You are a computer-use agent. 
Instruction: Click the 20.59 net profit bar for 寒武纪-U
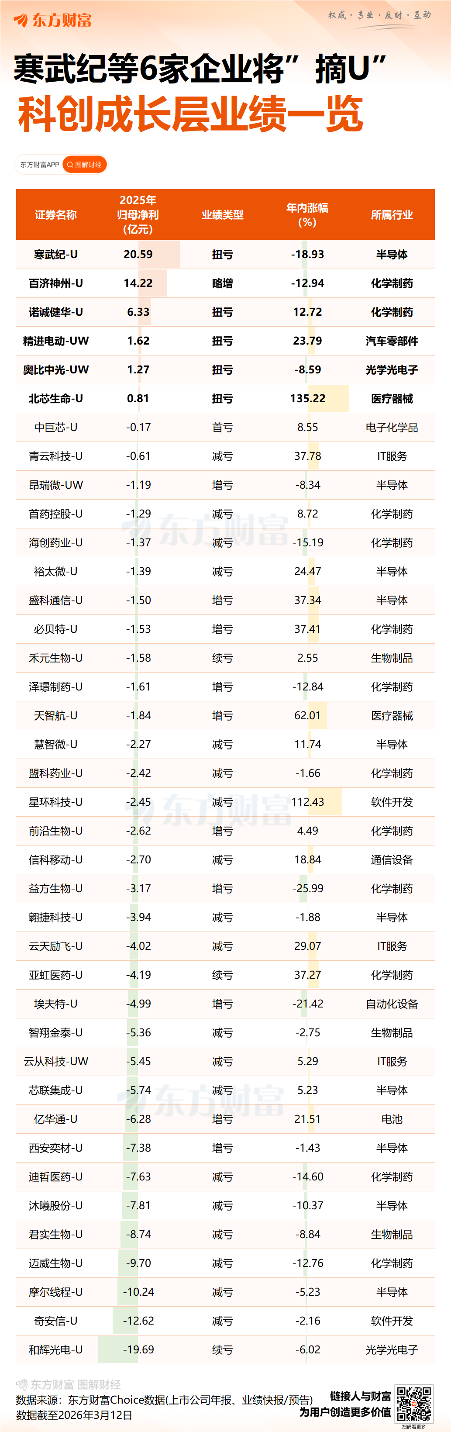point(159,254)
